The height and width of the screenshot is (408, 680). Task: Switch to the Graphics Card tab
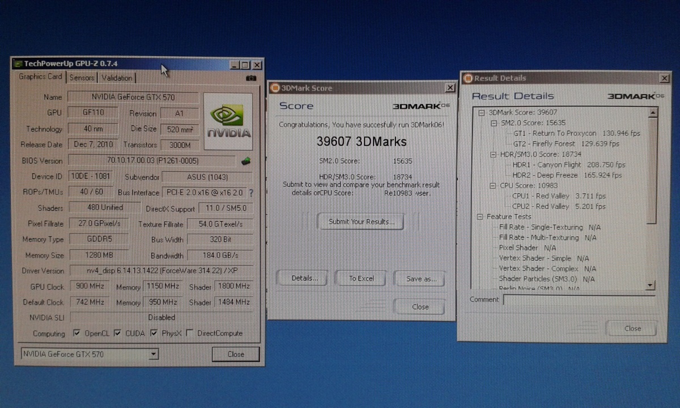pos(40,76)
